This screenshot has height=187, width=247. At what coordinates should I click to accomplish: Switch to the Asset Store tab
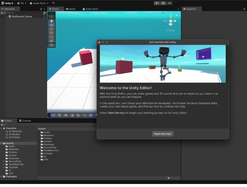point(90,9)
